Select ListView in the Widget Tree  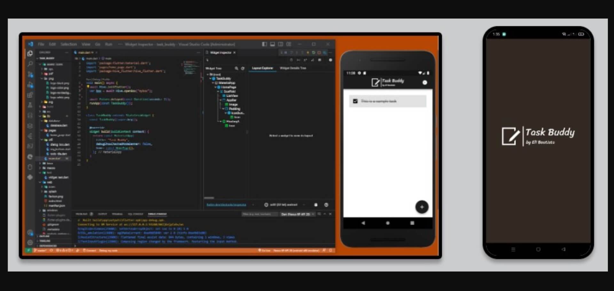click(232, 96)
